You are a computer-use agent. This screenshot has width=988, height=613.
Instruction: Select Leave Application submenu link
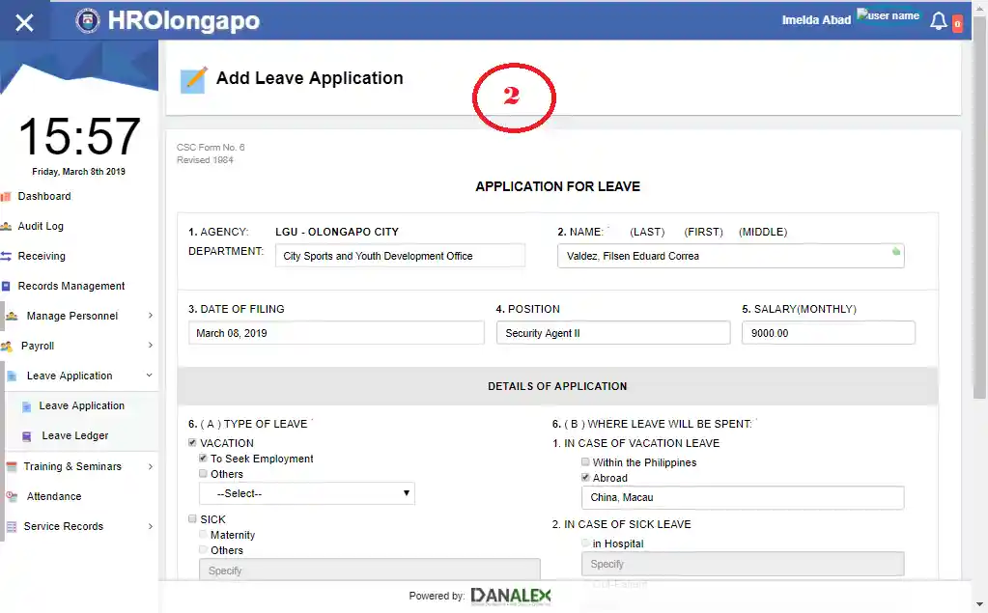82,405
